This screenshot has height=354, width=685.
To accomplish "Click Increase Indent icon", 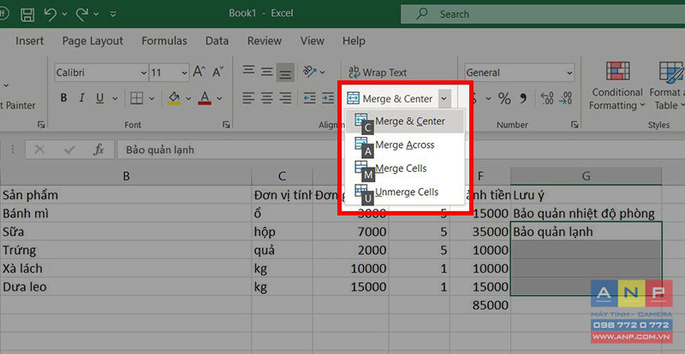I will pyautogui.click(x=328, y=98).
